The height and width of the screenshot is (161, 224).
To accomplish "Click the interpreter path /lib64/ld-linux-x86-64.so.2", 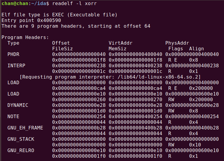I will click(x=158, y=77).
